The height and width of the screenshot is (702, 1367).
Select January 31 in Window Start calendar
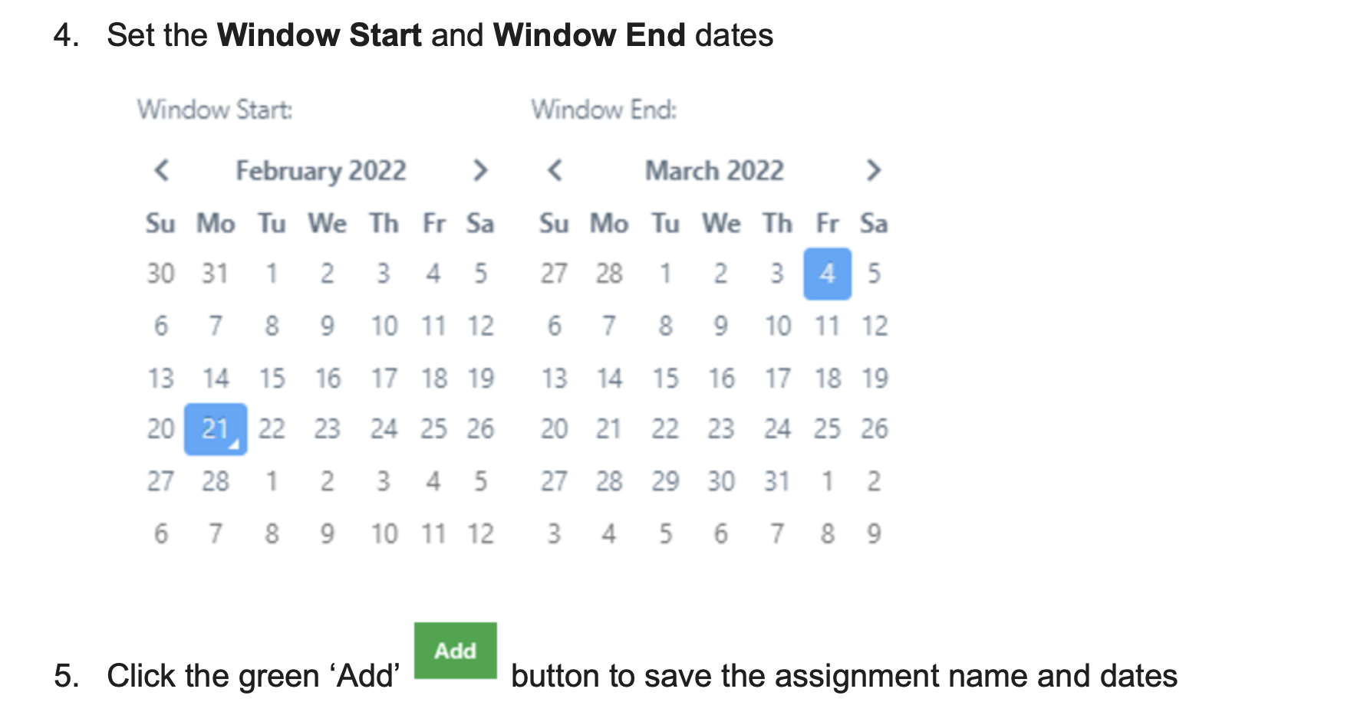pyautogui.click(x=216, y=274)
